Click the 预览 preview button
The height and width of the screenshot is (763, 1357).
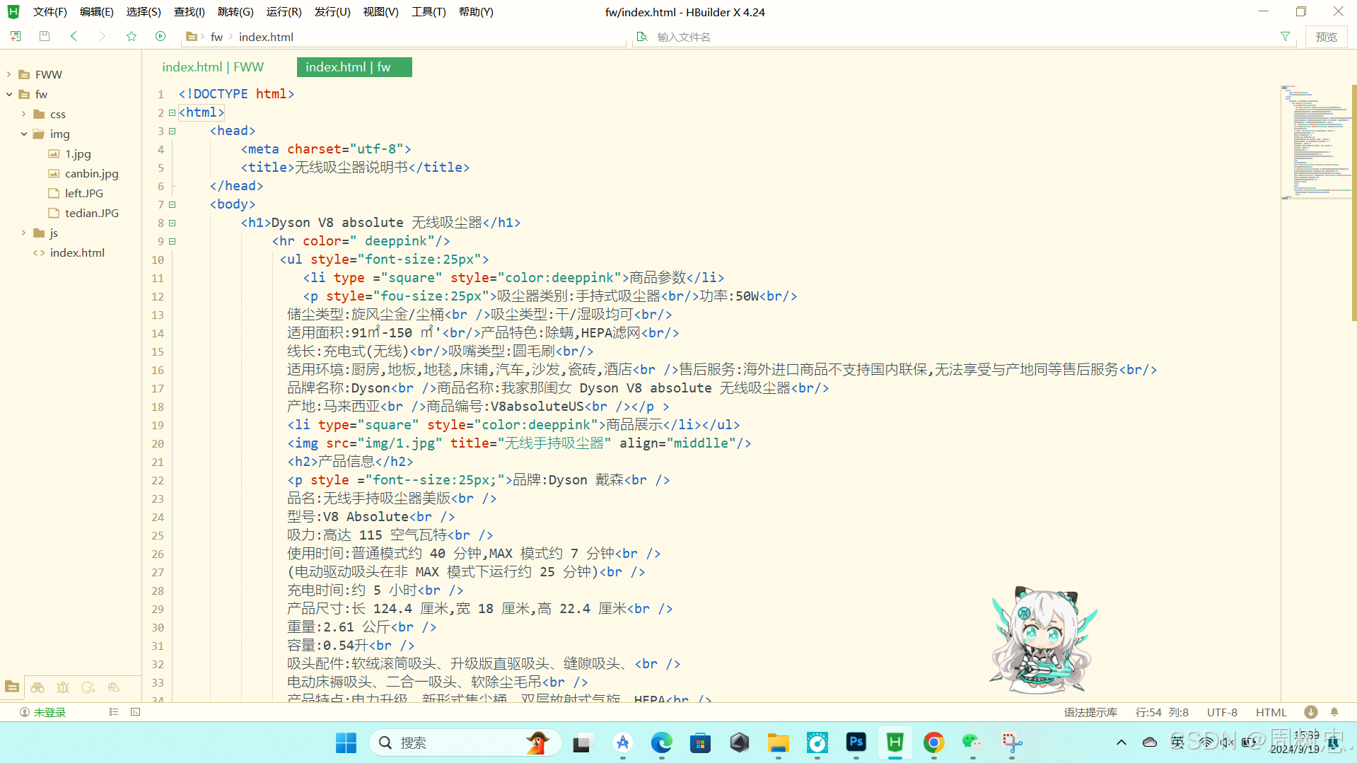pos(1326,37)
